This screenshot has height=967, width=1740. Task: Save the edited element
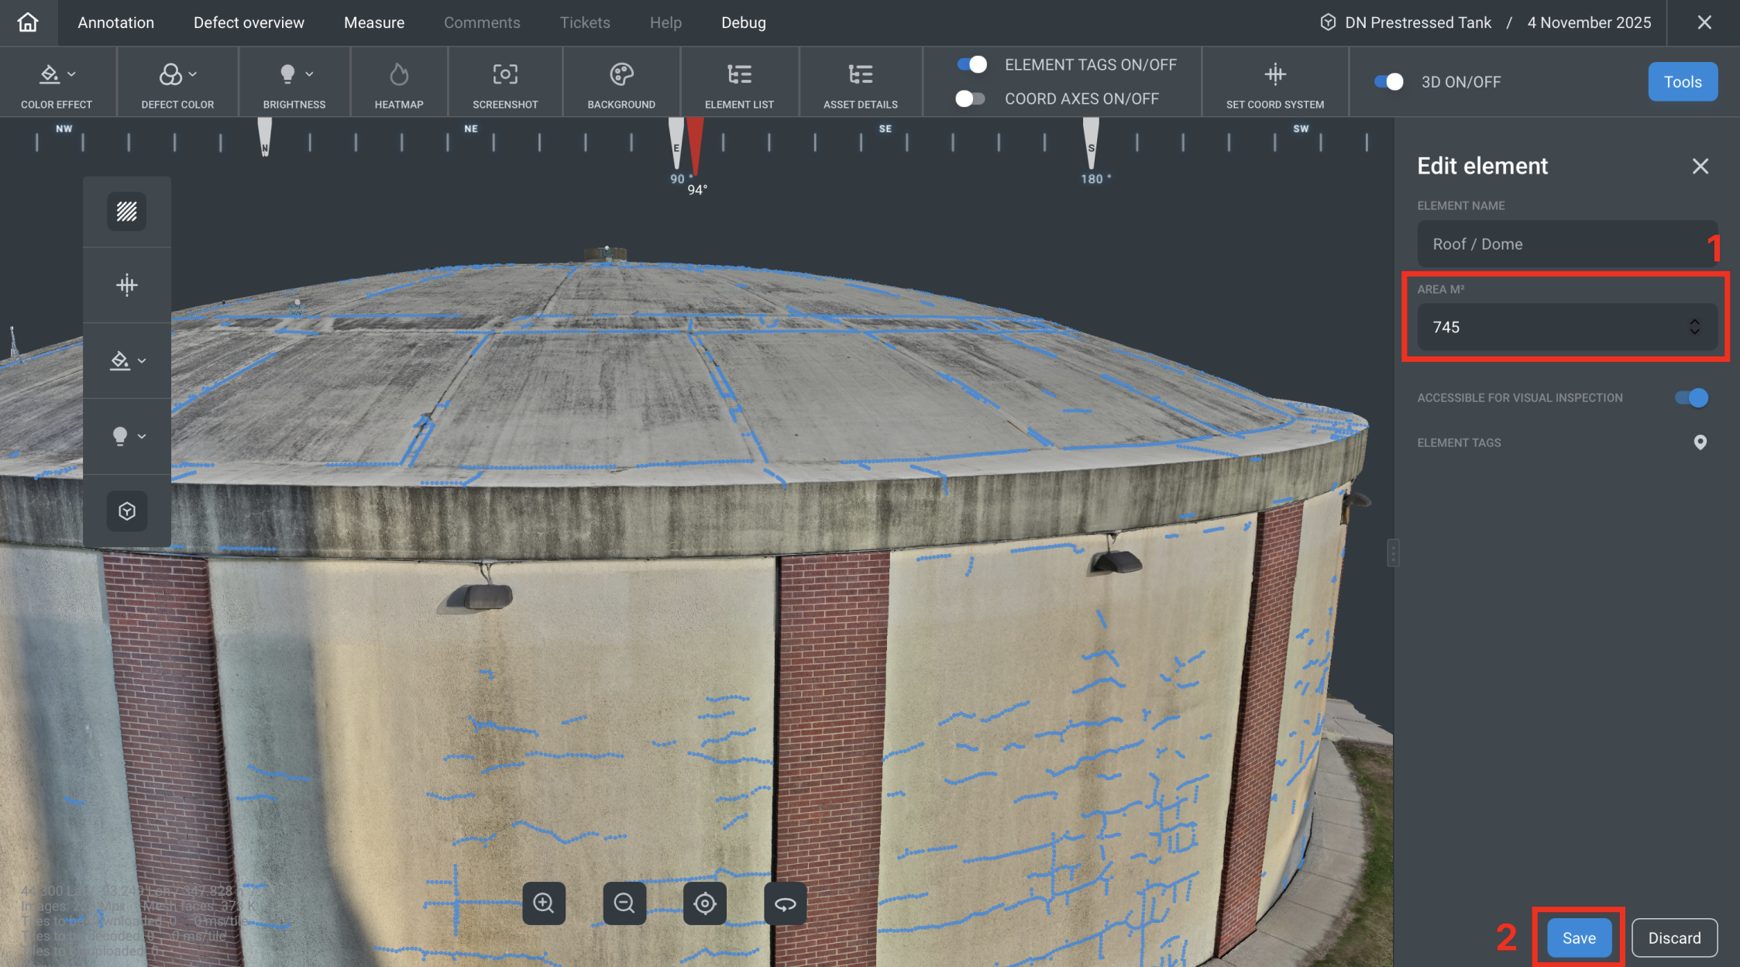point(1578,938)
